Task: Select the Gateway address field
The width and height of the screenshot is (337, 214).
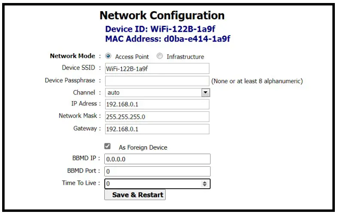Action: pyautogui.click(x=157, y=129)
